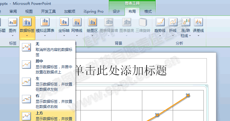Viewport: 230px width, 121px height.
Task: Click the 数据标签 data labels icon
Action: click(x=27, y=22)
